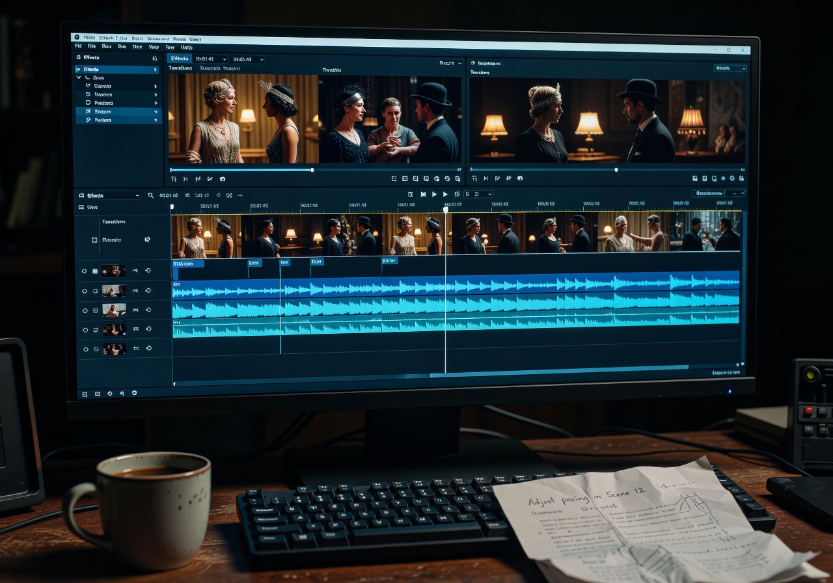Tick the checkbox on the video track header

pos(94,240)
